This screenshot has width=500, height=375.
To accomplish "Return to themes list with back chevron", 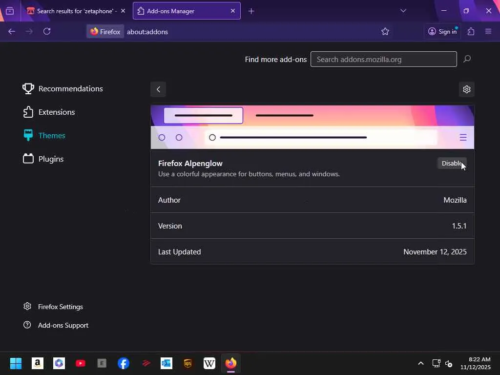I will 158,89.
